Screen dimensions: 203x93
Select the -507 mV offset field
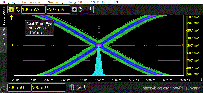pos(58,10)
